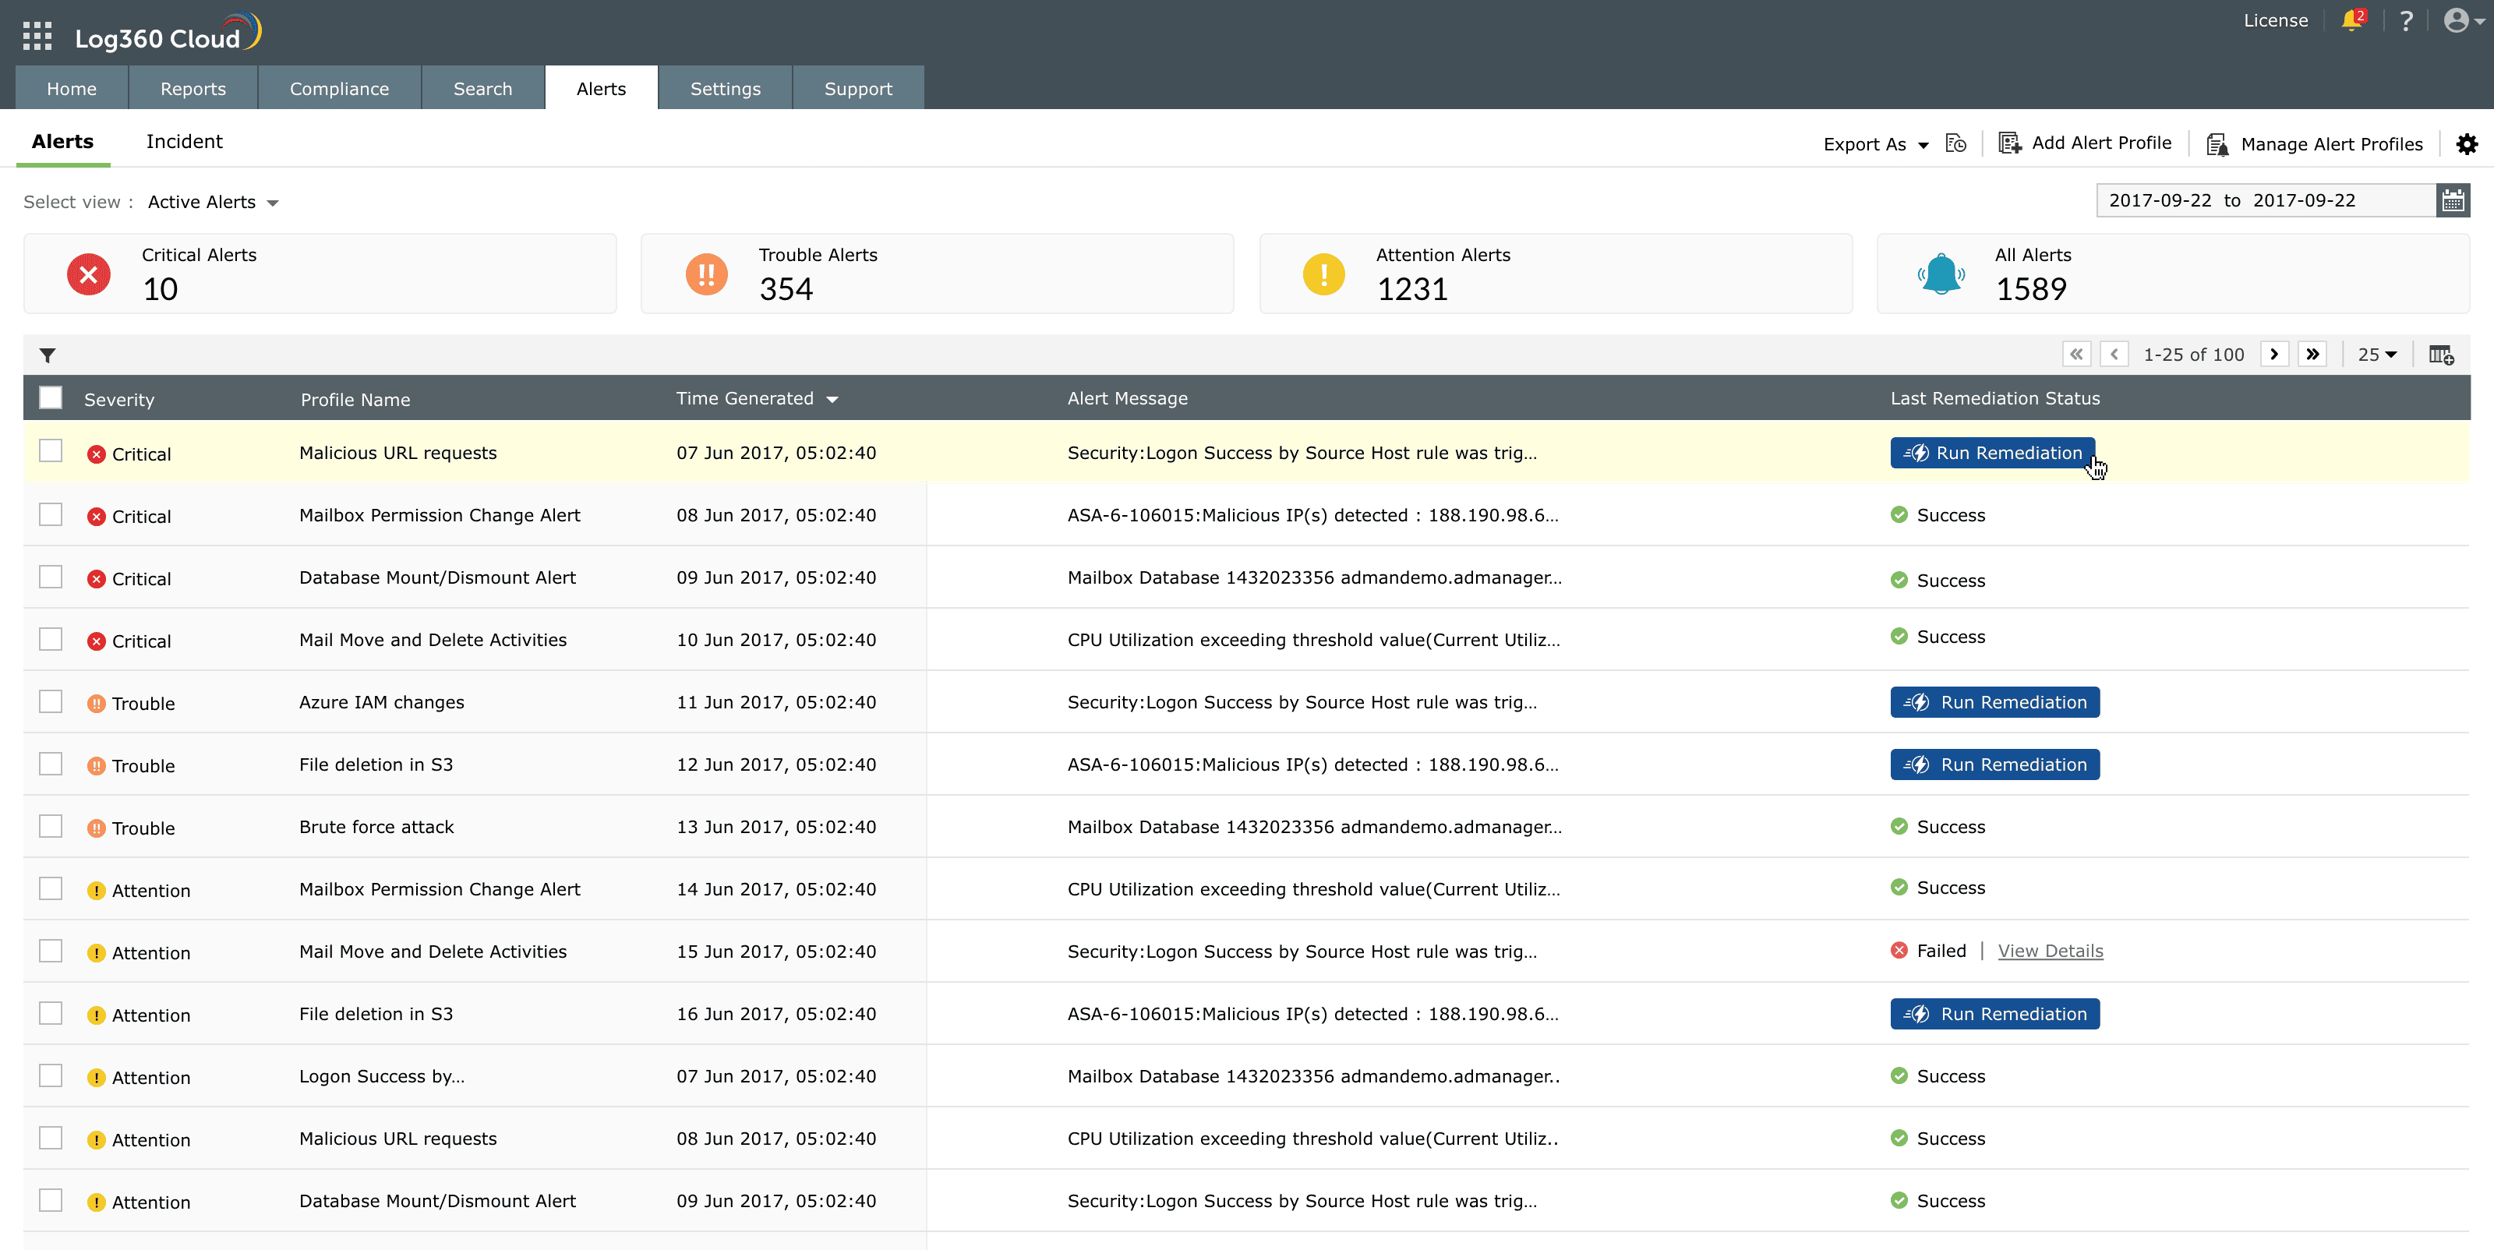The image size is (2494, 1250).
Task: Click the '1-25 of 100' pagination text
Action: tap(2193, 355)
